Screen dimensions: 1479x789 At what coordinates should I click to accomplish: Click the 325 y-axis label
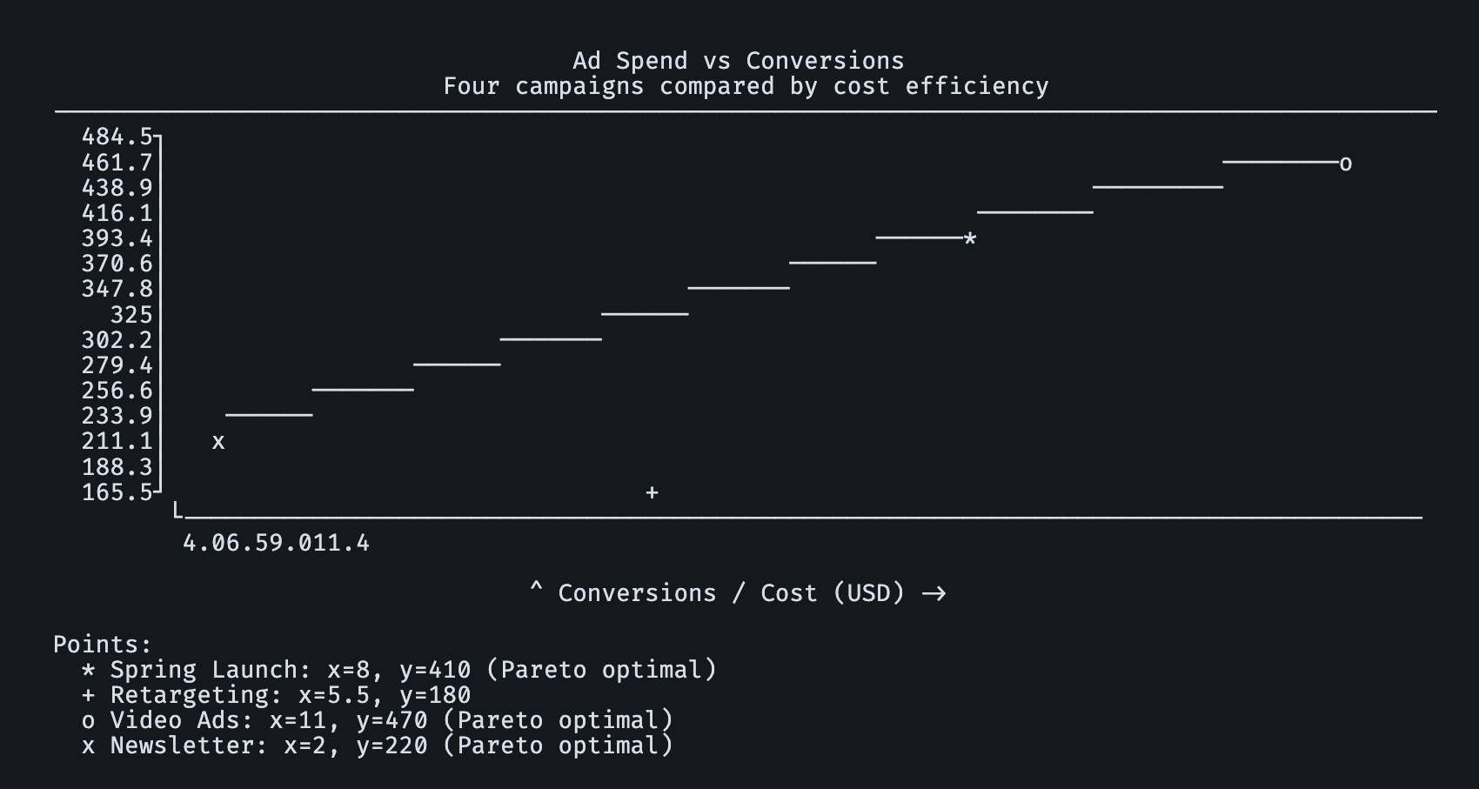(131, 315)
